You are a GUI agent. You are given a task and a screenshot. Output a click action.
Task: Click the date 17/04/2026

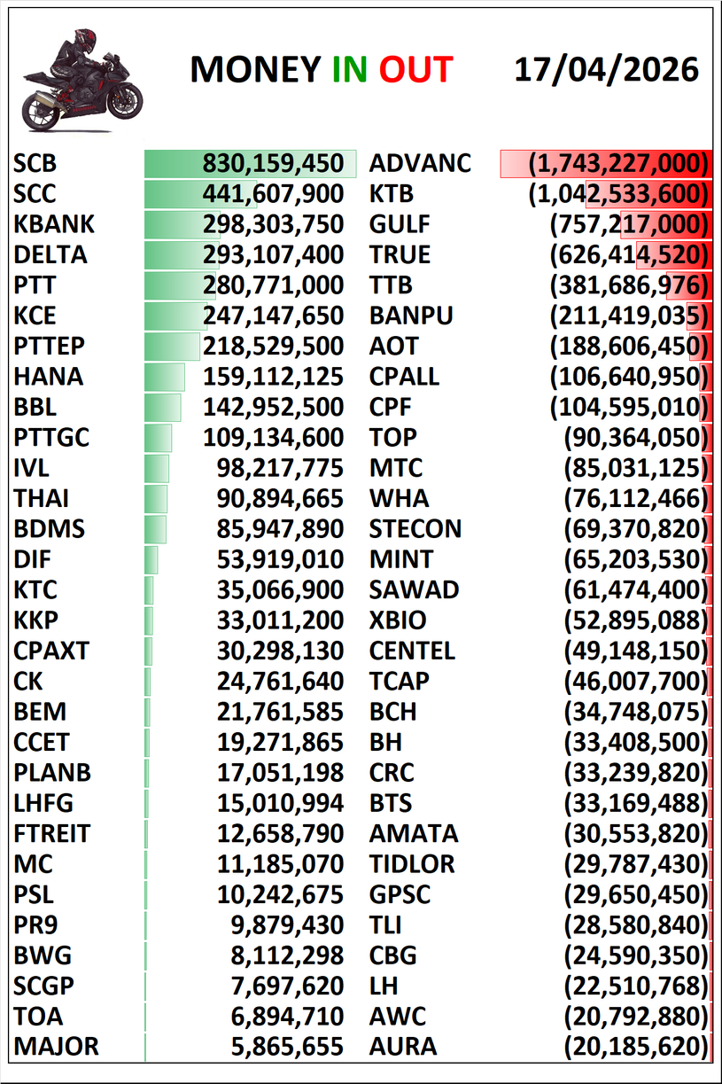coord(606,69)
